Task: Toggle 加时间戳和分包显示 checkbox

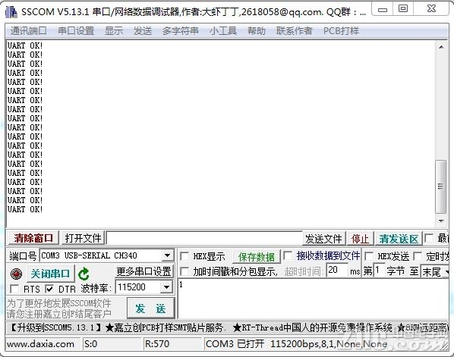Action: click(184, 271)
